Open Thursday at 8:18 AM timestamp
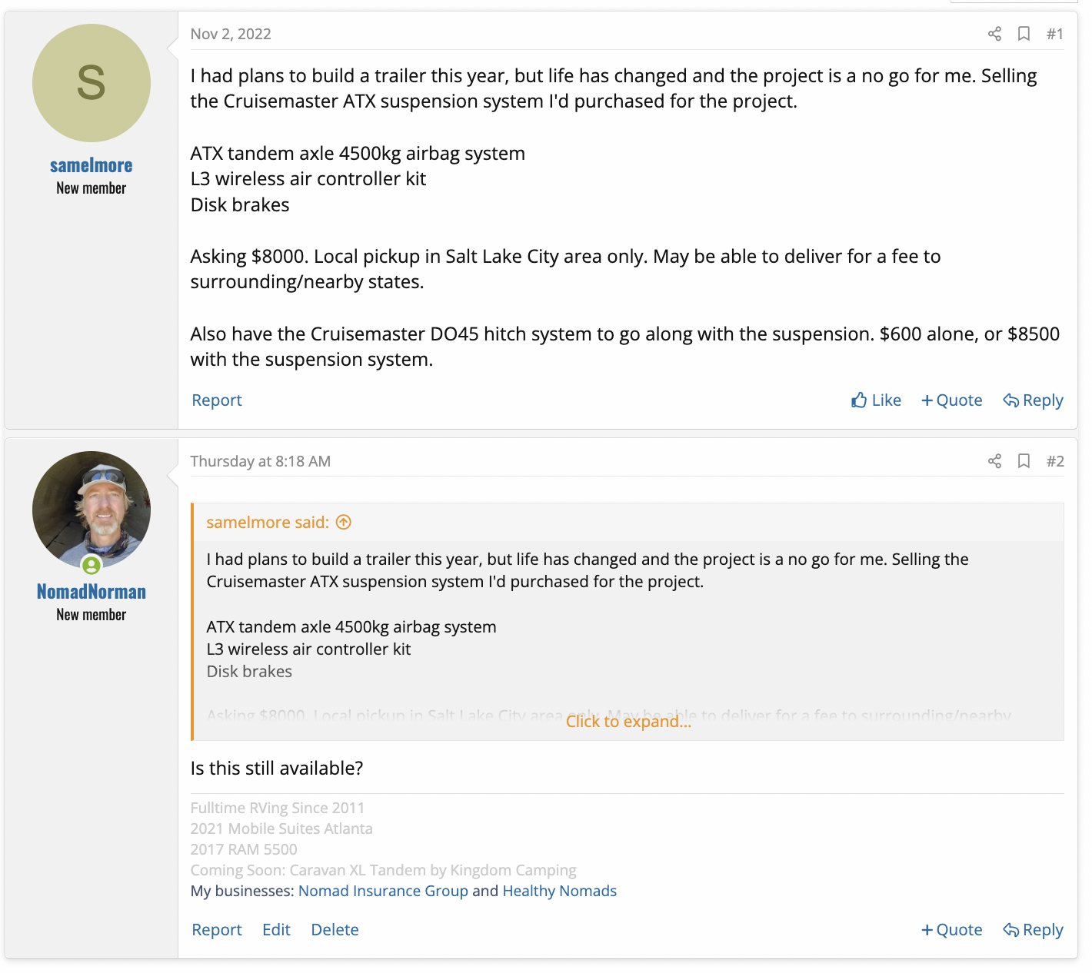This screenshot has height=973, width=1092. click(x=261, y=461)
